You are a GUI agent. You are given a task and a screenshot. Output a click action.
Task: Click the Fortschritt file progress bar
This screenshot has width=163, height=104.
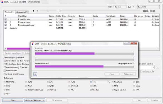[x=85, y=54]
